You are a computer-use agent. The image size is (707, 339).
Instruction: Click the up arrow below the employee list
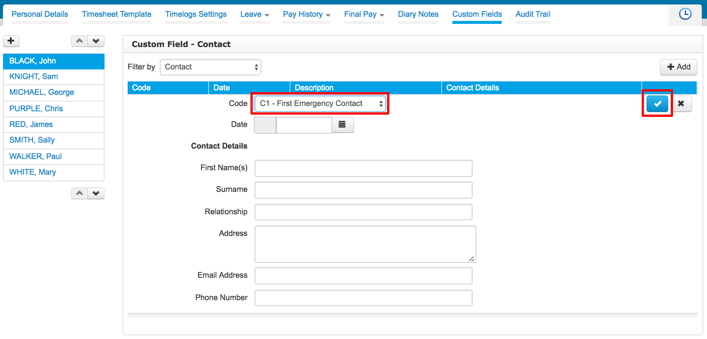click(x=80, y=193)
